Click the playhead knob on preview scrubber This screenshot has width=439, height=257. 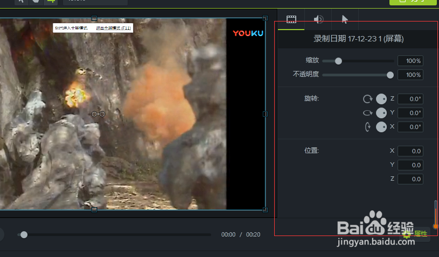24,234
